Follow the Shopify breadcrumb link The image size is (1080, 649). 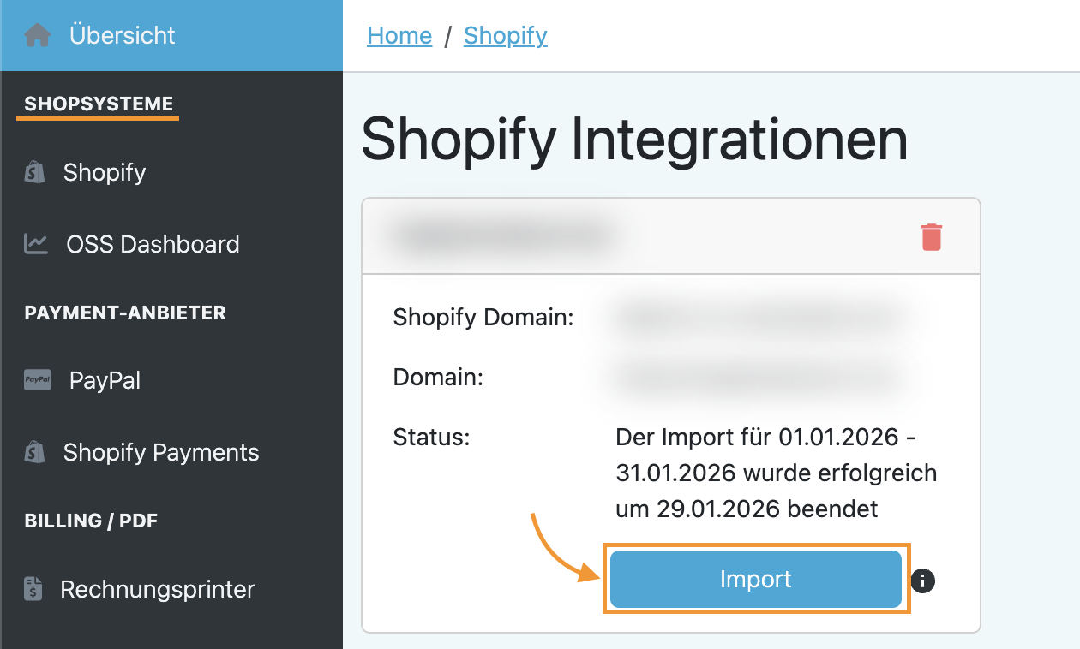point(505,36)
